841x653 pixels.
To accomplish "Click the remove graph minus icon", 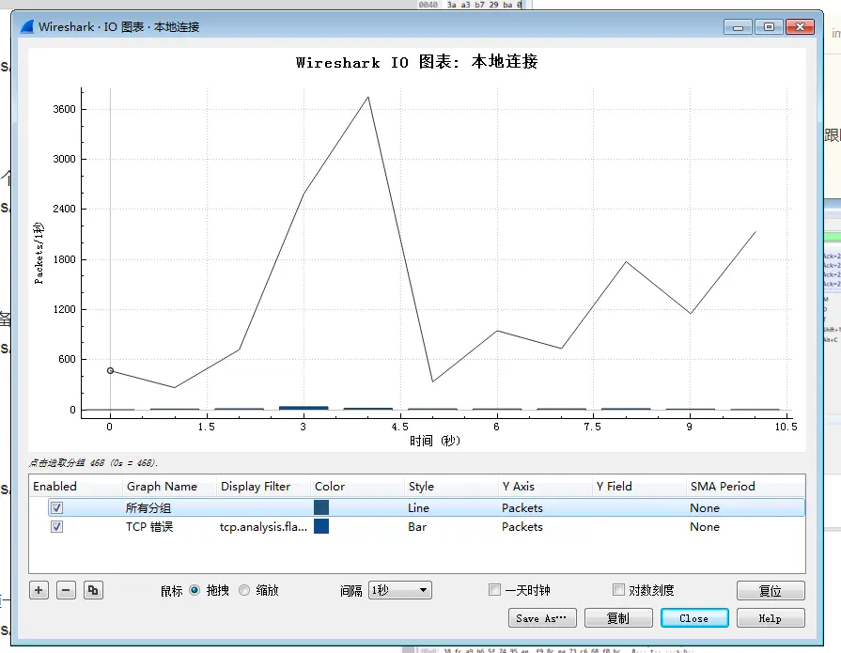I will point(65,590).
